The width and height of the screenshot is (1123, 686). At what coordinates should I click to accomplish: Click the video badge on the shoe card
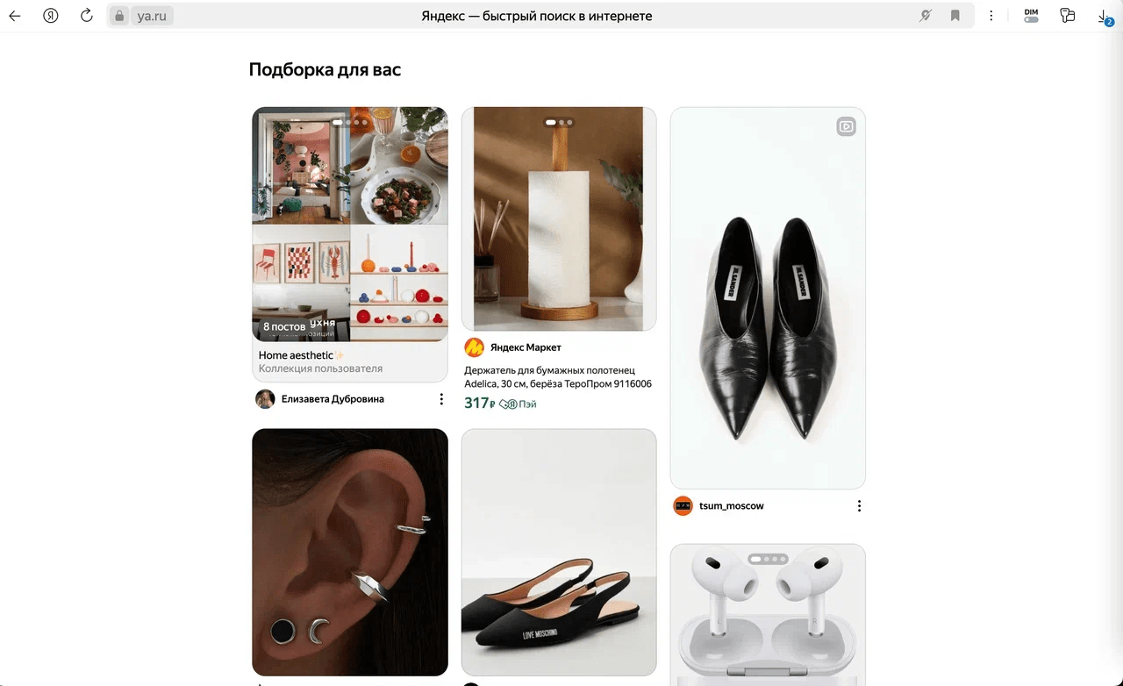(846, 126)
